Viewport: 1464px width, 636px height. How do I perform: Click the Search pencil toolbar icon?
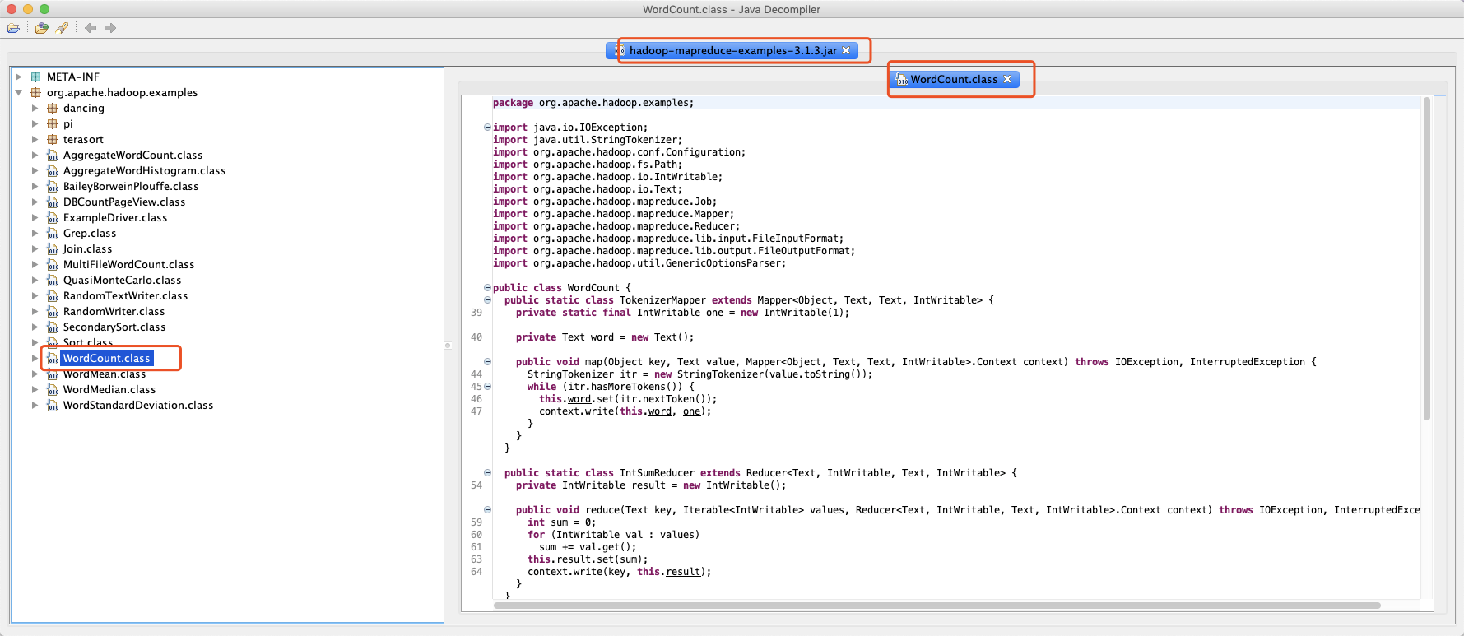62,28
